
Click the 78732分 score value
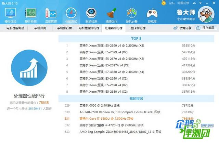pyautogui.click(x=188, y=106)
